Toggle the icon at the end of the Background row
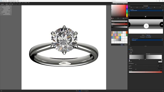This screenshot has width=164, height=92. coord(162,40)
